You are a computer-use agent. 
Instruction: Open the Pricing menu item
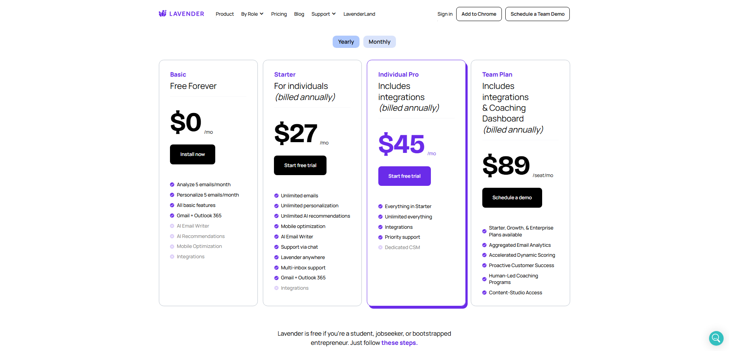coord(279,14)
